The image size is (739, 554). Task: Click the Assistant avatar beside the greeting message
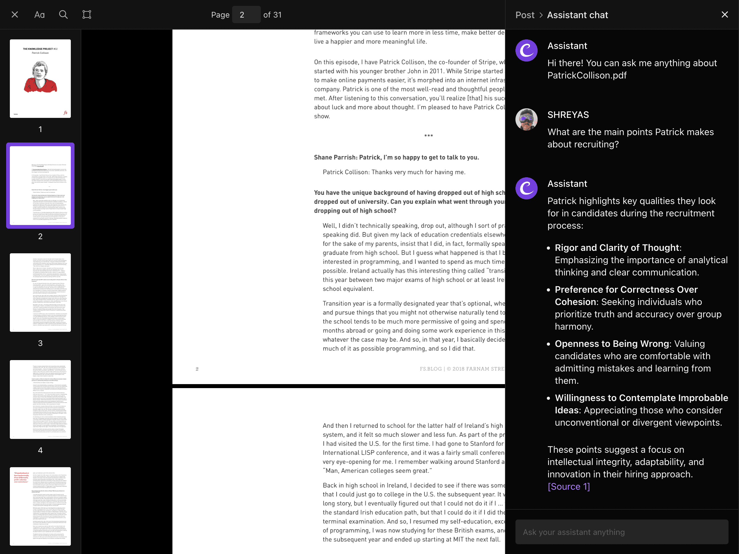pos(526,50)
